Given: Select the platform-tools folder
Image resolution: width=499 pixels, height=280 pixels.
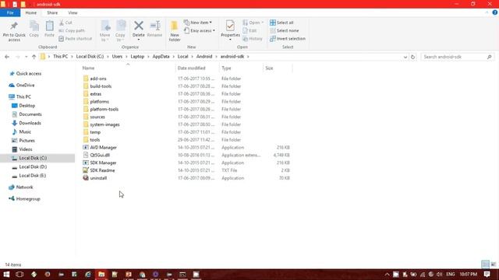Looking at the screenshot, I should (x=104, y=109).
